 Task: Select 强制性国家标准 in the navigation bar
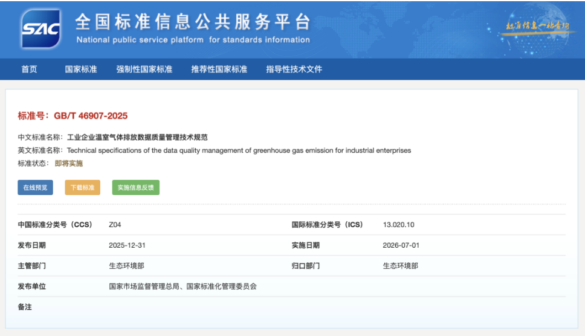point(144,69)
